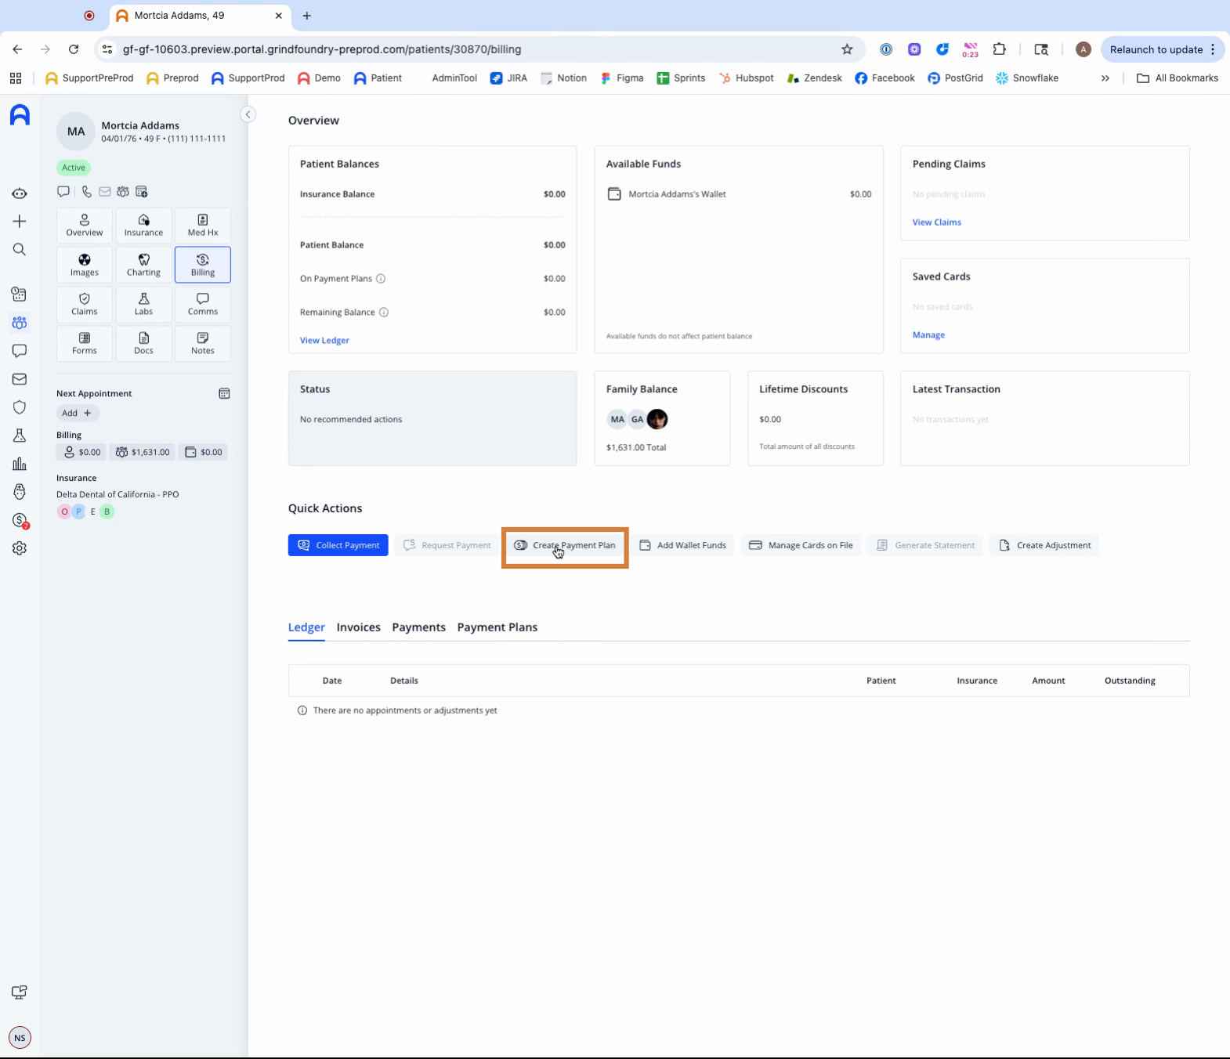This screenshot has width=1230, height=1059.
Task: Click the Collect Payment button
Action: 338,545
